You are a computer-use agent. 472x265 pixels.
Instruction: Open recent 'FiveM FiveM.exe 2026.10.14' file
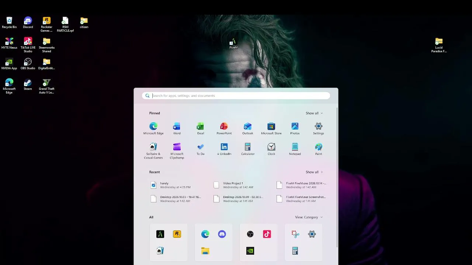point(301,185)
